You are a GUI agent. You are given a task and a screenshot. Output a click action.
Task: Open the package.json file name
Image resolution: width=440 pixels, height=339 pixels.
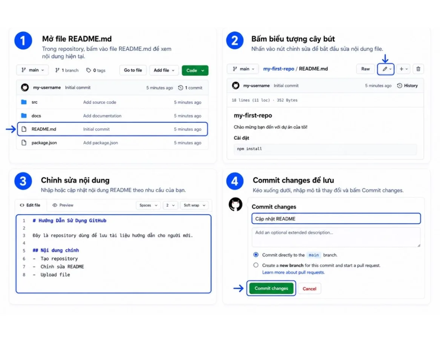click(x=44, y=143)
